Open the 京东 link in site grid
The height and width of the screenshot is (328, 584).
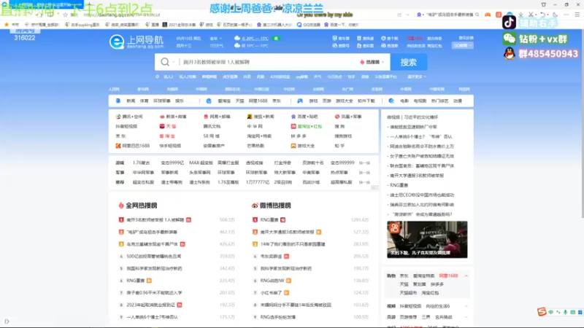(x=120, y=136)
